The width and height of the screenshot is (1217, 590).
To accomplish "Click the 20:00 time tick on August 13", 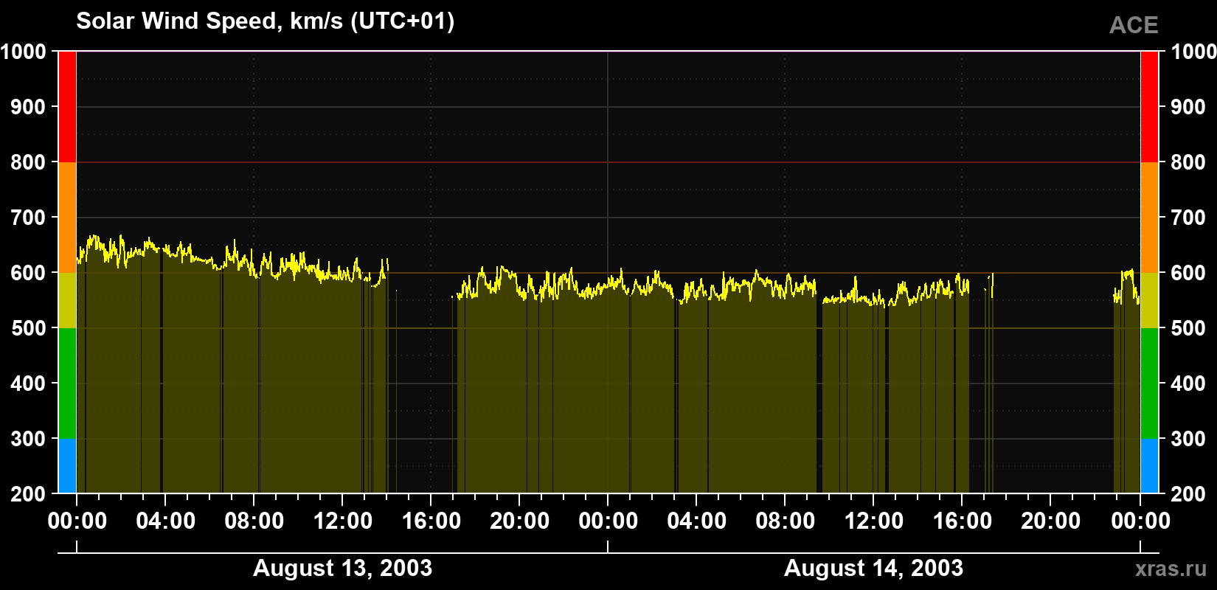I will 519,521.
